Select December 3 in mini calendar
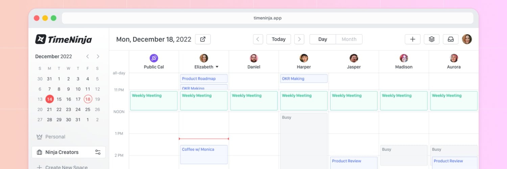Viewport: 507px width, 169px height. (78, 79)
